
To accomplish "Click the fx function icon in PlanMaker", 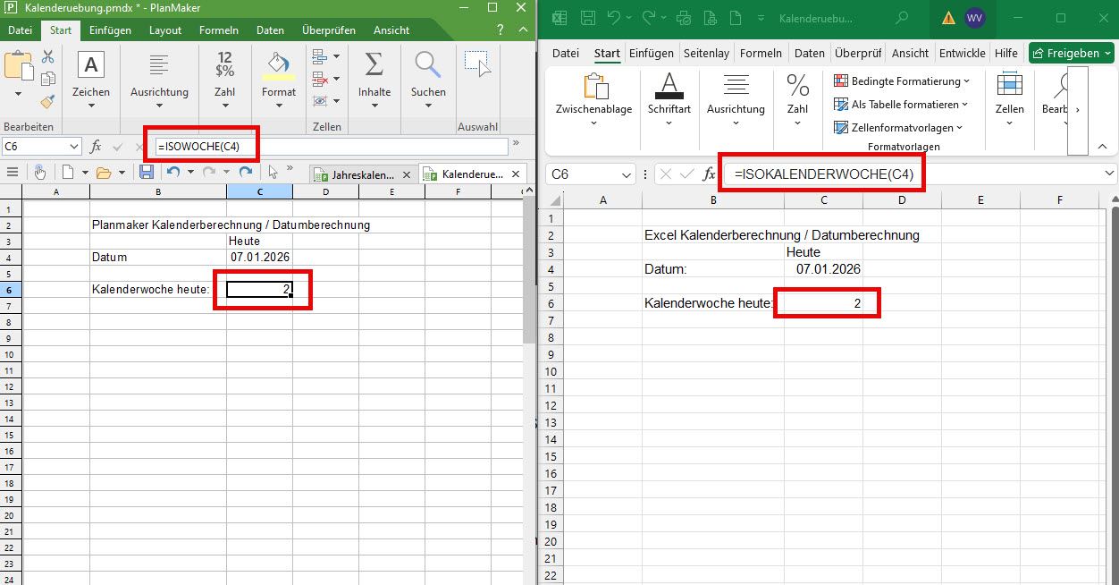I will coord(97,146).
